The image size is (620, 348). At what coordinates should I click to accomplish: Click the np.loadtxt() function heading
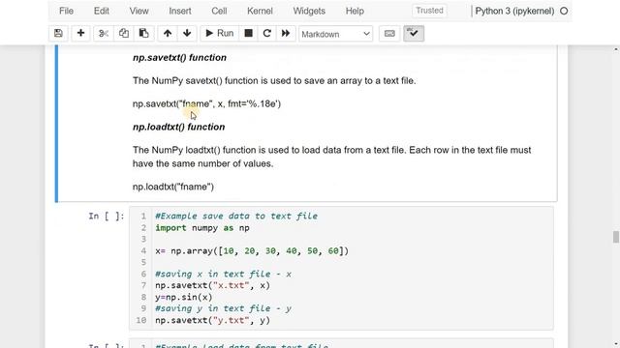[x=178, y=127]
